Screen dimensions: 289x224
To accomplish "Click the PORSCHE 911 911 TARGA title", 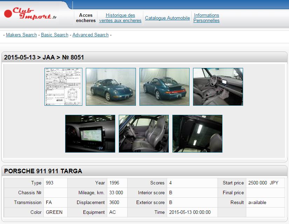I will 43,171.
